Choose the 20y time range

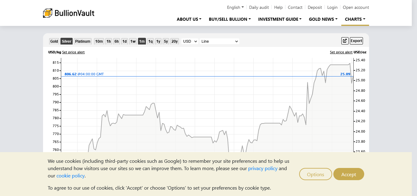(174, 41)
